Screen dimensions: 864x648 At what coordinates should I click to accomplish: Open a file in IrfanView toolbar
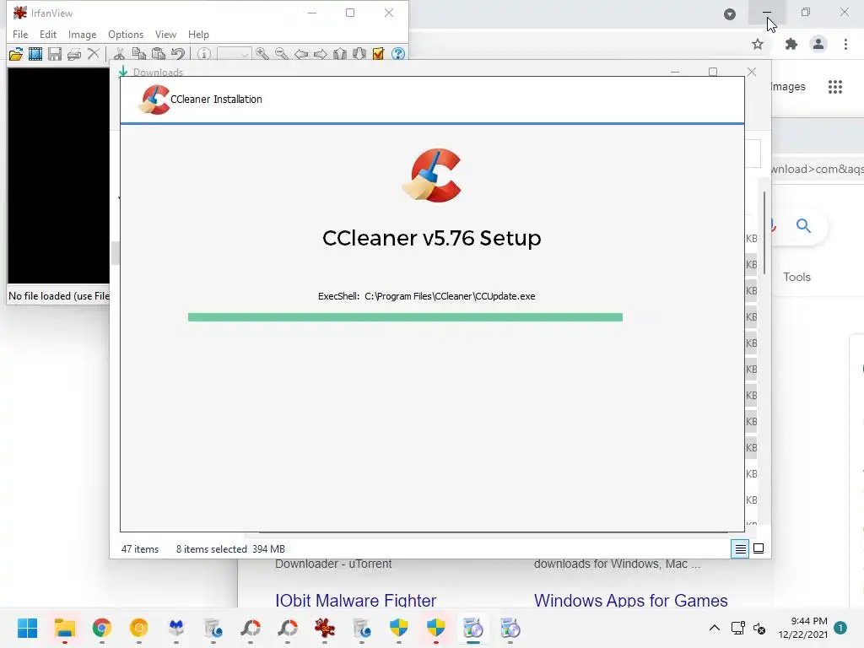click(16, 53)
